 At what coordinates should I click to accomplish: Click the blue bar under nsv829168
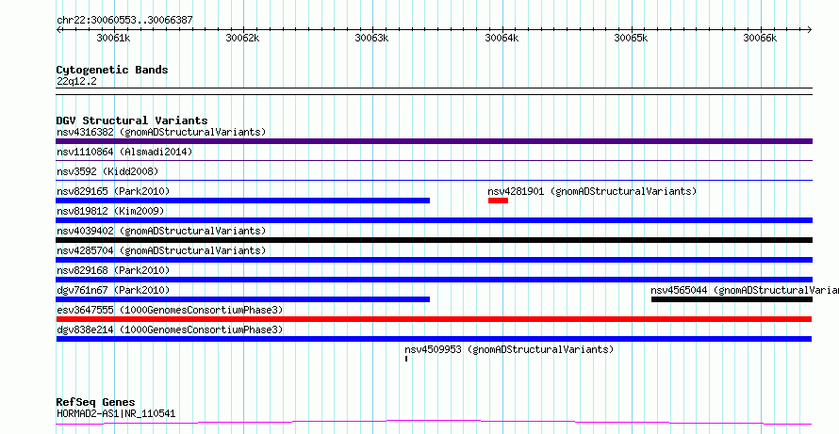434,280
